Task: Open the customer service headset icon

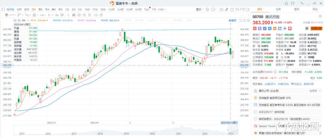Action: (286, 3)
